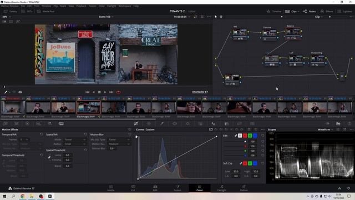355x200 pixels.
Task: Play the clip in reverse
Action: point(94,92)
